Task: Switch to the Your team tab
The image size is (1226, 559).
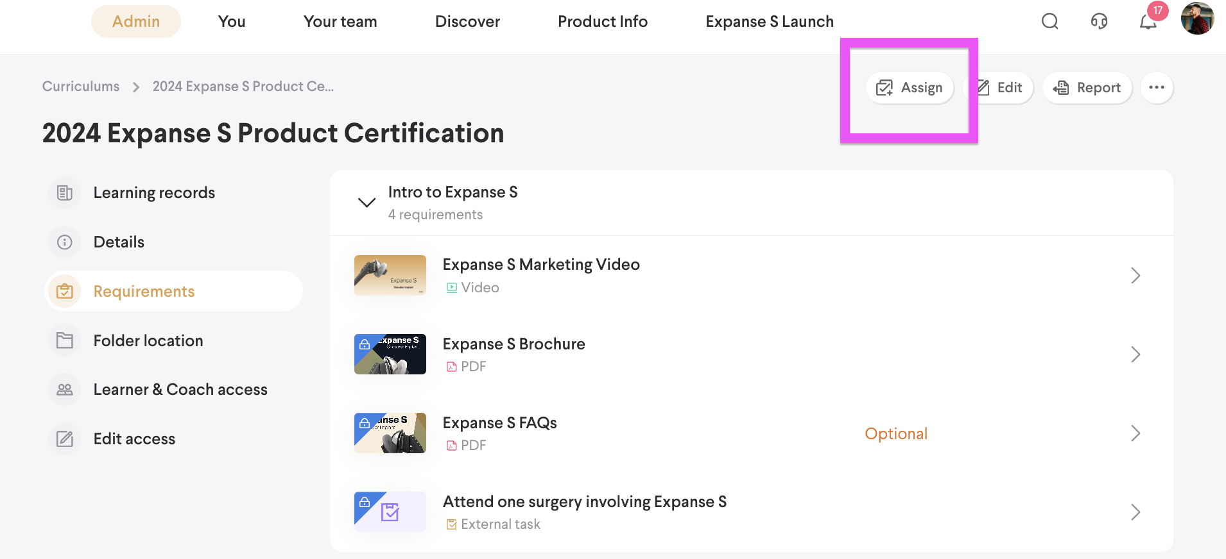Action: (340, 22)
